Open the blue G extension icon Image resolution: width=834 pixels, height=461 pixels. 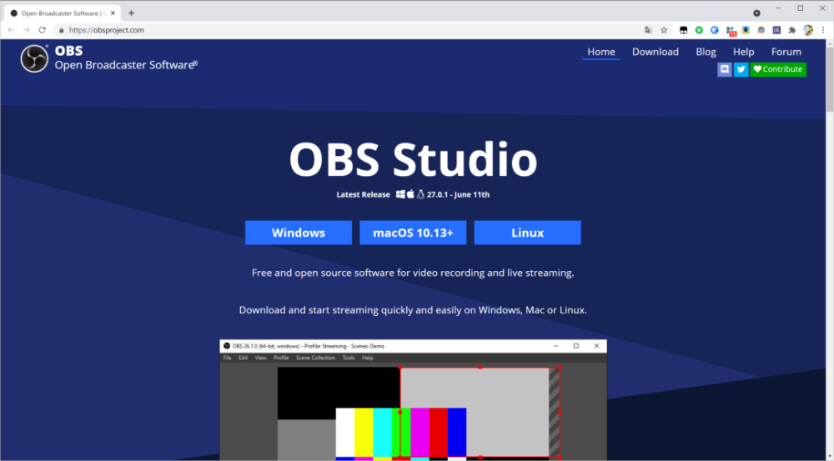tap(715, 30)
